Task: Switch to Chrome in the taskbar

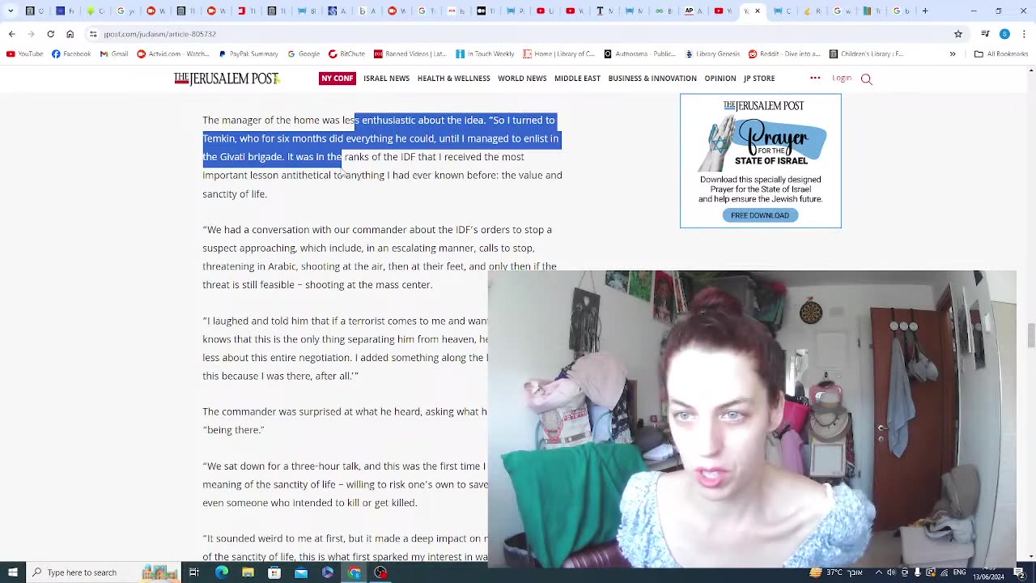Action: [355, 572]
